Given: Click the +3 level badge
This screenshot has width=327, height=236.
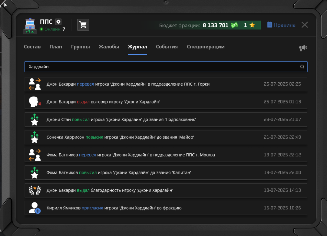Looking at the screenshot, I should (x=30, y=32).
